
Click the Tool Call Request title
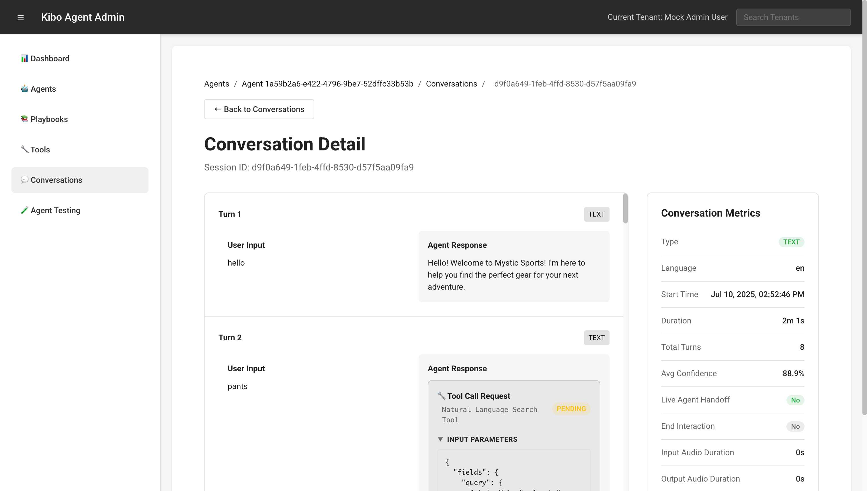point(479,396)
